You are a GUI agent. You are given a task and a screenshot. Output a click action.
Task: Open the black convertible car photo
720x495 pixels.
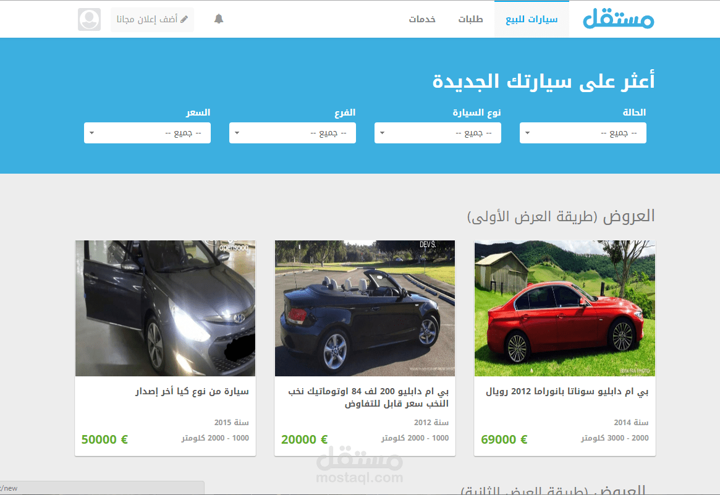pos(365,308)
